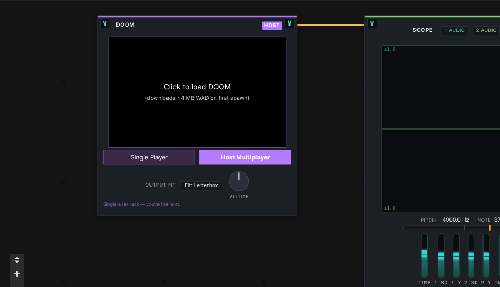Click the OUTPUT FIT label
Image resolution: width=500 pixels, height=287 pixels.
pyautogui.click(x=161, y=185)
